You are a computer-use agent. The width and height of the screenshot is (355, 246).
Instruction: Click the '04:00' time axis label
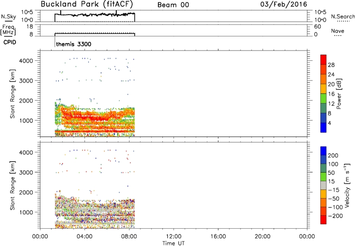point(85,237)
